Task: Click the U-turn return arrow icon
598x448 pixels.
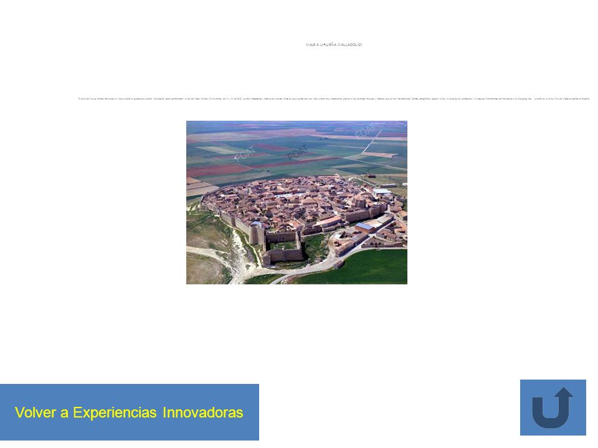Action: coord(553,407)
